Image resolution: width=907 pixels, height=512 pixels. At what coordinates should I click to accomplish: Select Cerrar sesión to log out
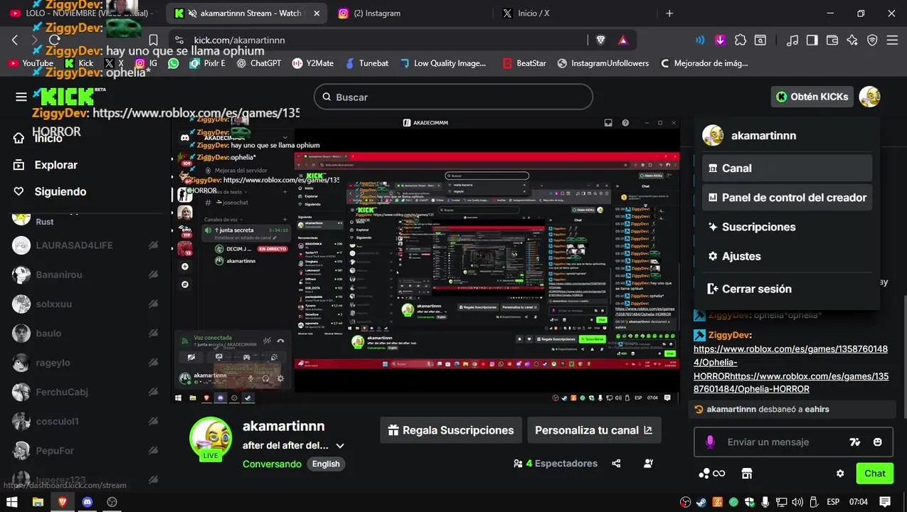coord(787,289)
